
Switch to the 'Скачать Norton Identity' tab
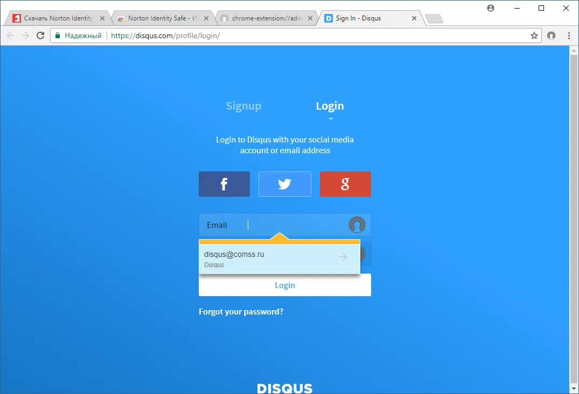57,18
